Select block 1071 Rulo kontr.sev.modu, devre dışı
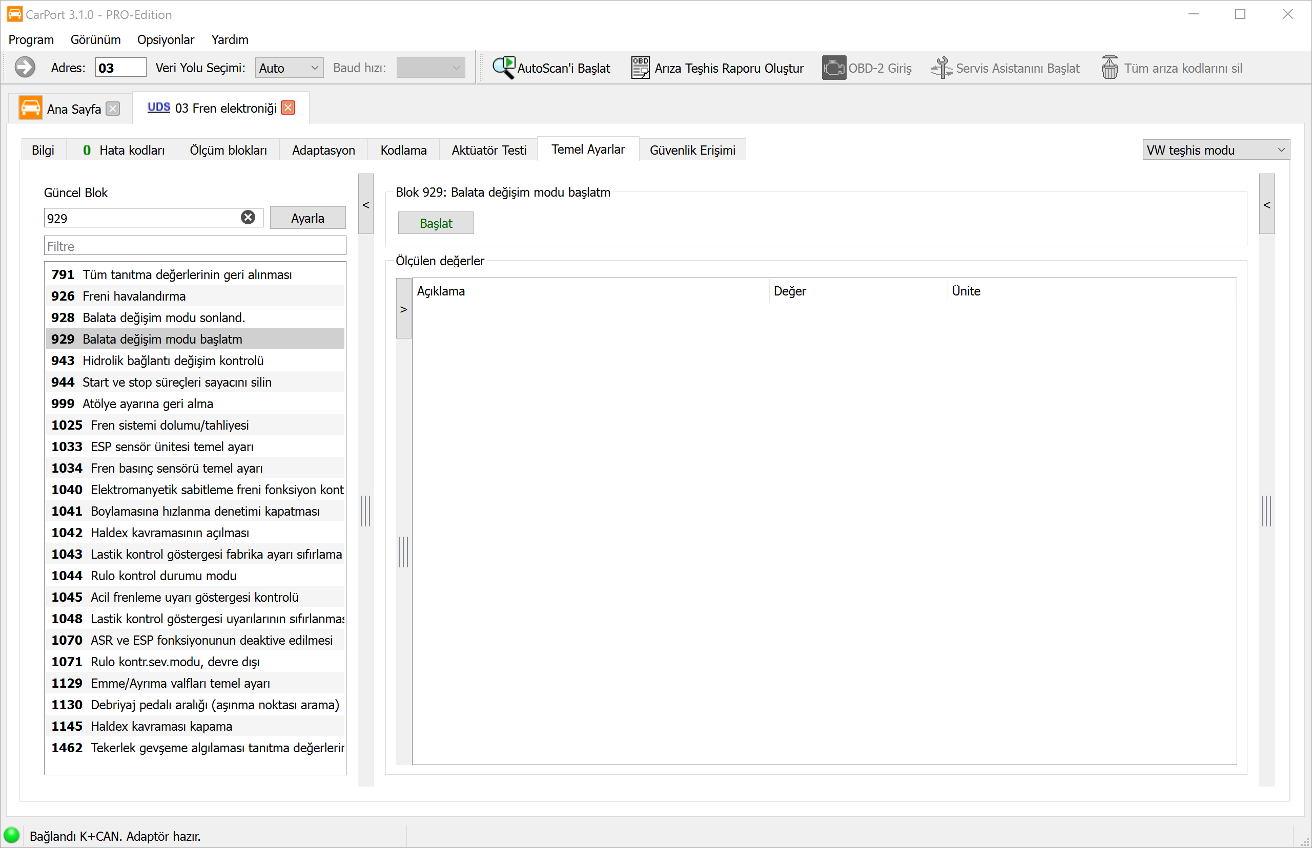 pos(196,661)
